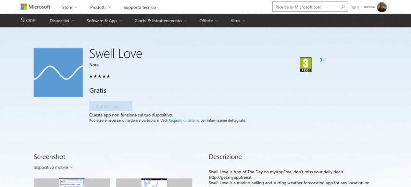Click the Microsoft logo

pyautogui.click(x=35, y=7)
